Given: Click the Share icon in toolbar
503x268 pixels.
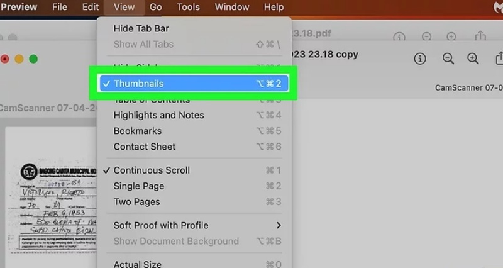Looking at the screenshot, I should tap(499, 59).
